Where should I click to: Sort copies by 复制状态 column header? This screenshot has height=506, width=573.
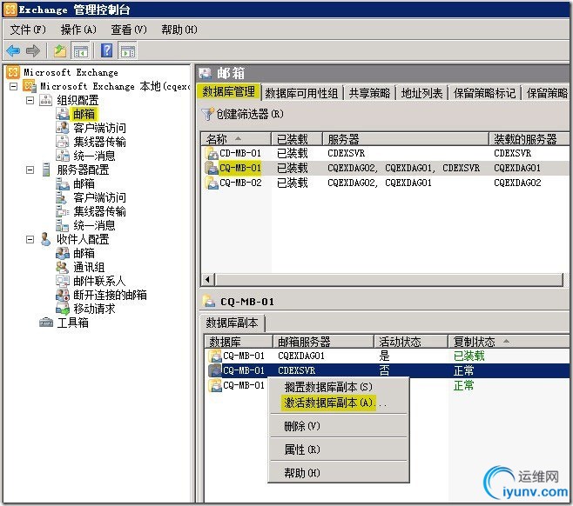pyautogui.click(x=509, y=342)
